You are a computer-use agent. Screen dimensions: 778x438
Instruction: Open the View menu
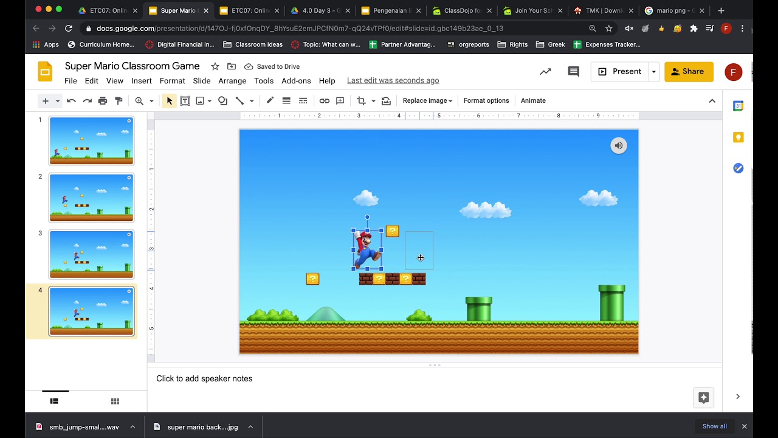pos(115,81)
